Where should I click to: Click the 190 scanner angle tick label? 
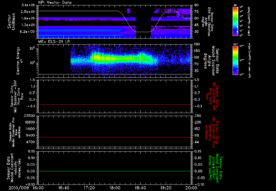coord(197,44)
